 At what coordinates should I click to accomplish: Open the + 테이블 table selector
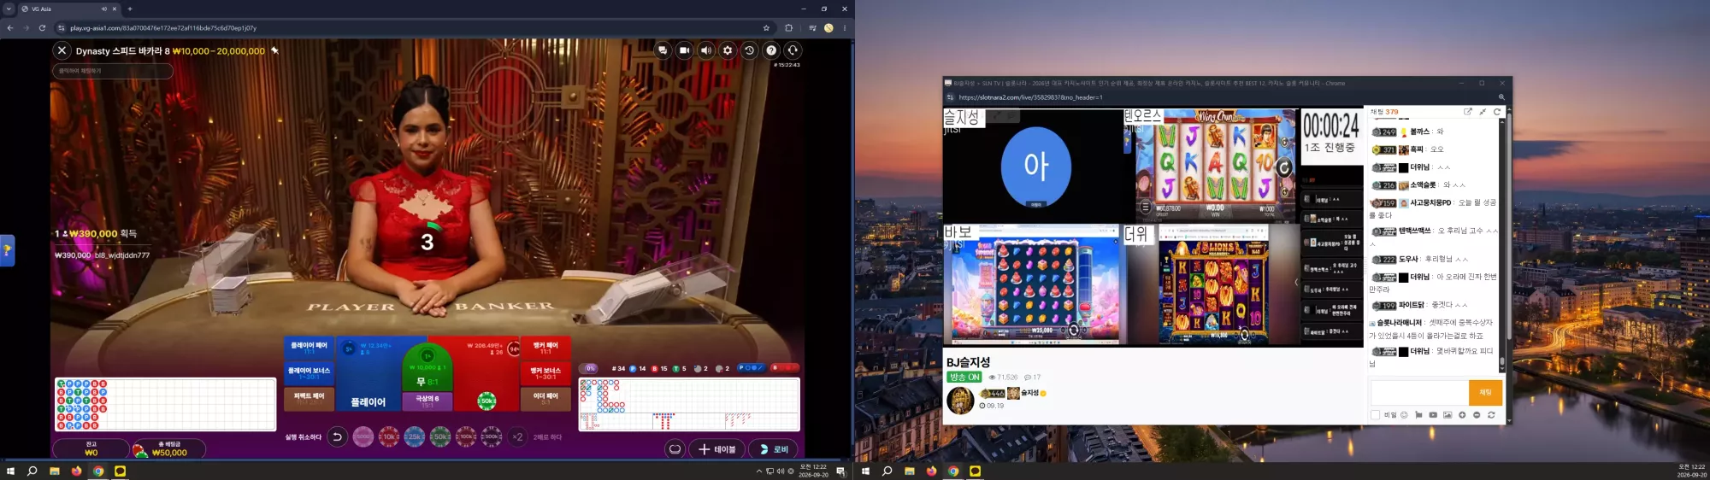[x=716, y=449]
